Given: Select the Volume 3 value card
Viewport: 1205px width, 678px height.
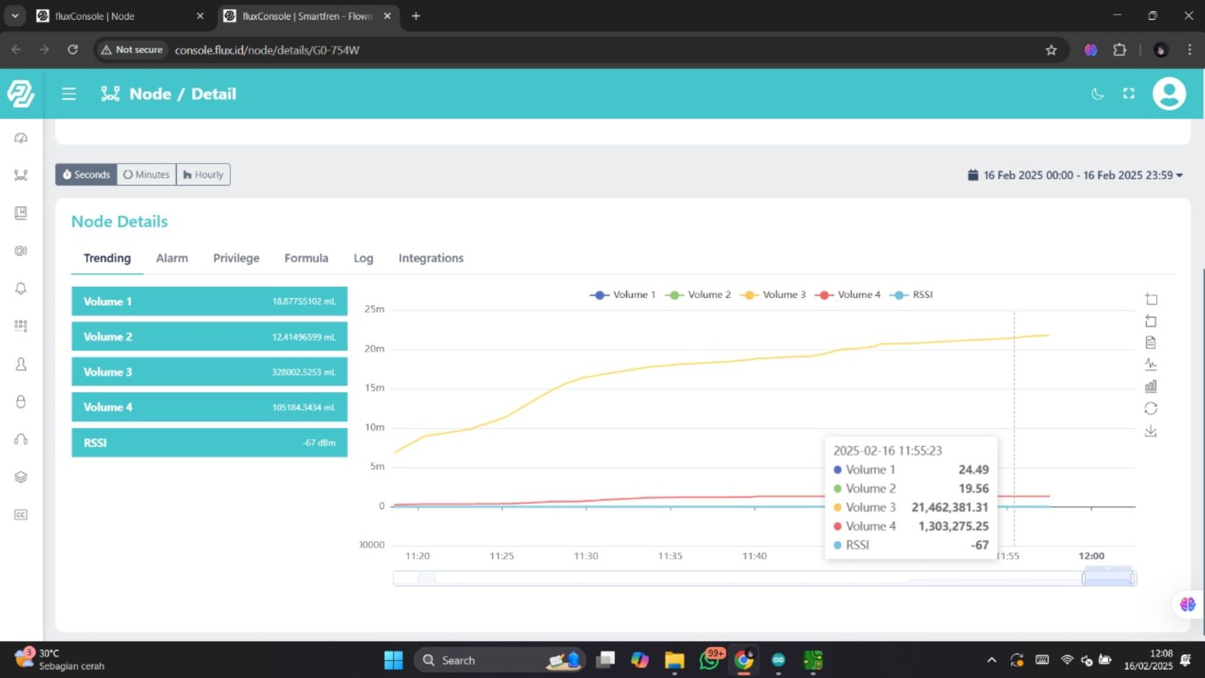Looking at the screenshot, I should [x=209, y=372].
